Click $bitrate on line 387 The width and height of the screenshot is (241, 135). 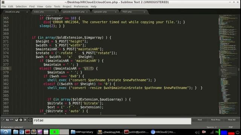(55, 103)
